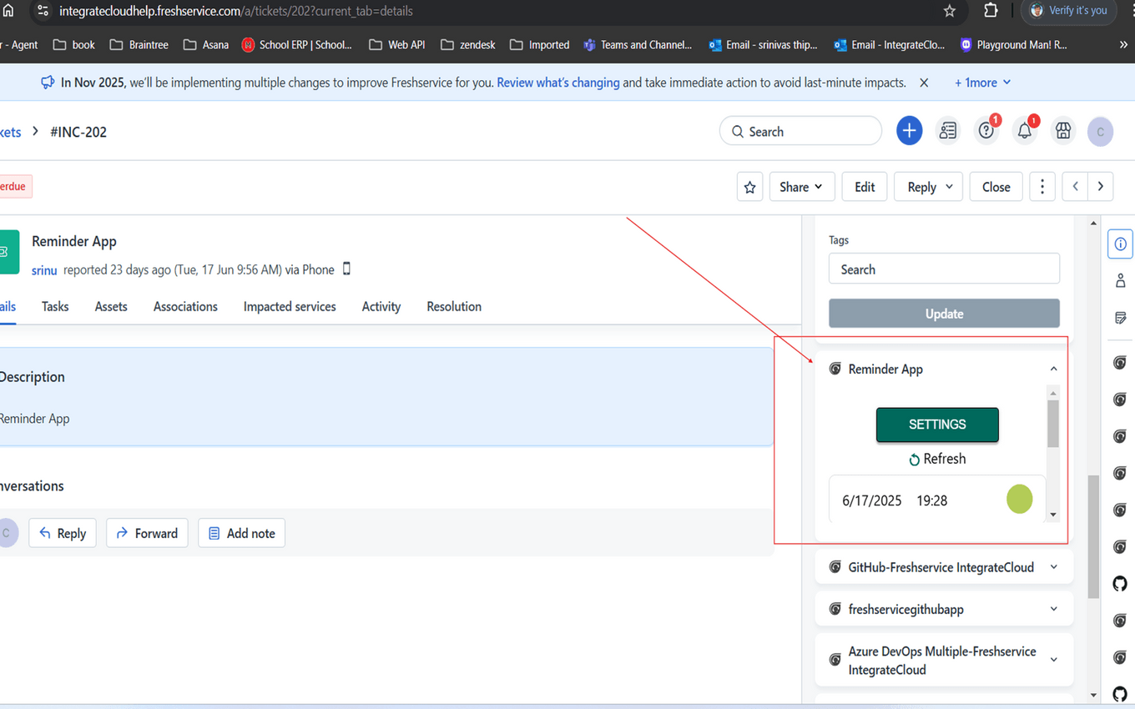Expand the freshservicegithubapp widget
Viewport: 1135px width, 709px height.
point(1053,609)
